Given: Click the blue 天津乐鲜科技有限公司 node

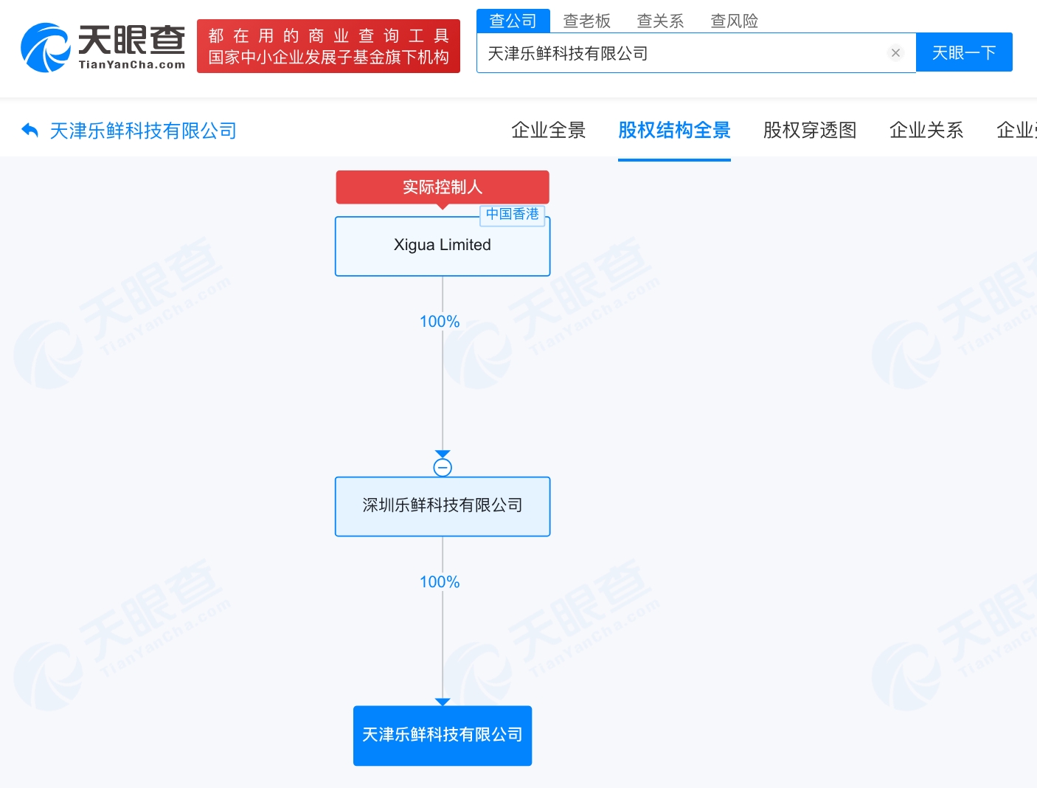Looking at the screenshot, I should 442,736.
